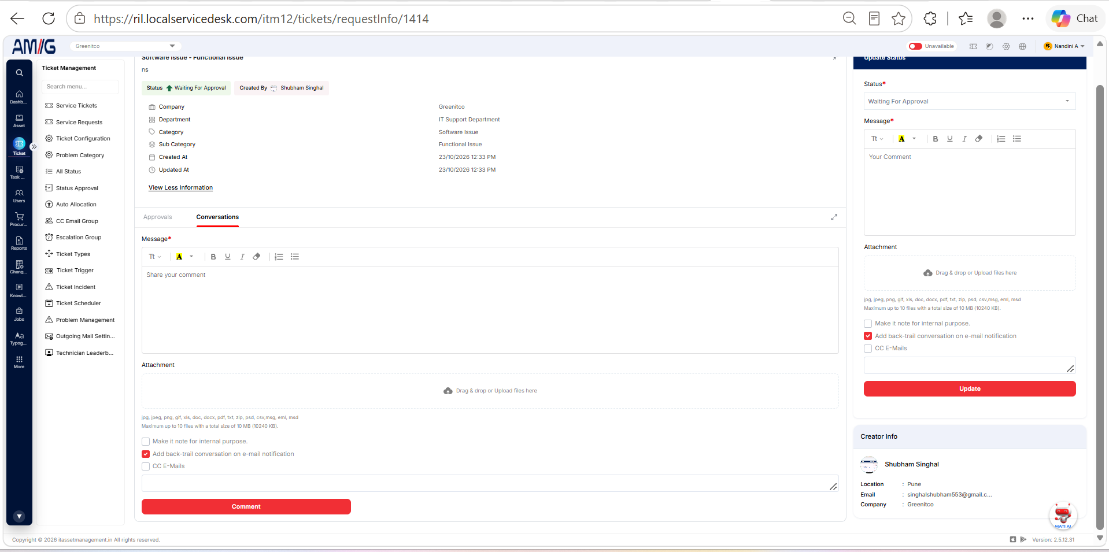This screenshot has width=1109, height=552.
Task: Open the Greenitco company dropdown
Action: [125, 46]
